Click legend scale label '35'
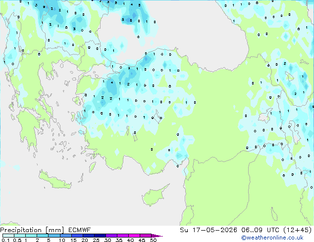 coord(119,240)
